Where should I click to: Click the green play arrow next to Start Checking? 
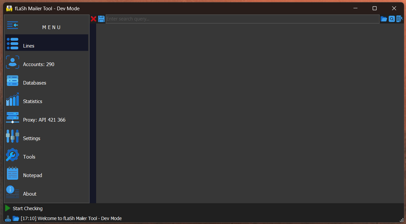pyautogui.click(x=8, y=208)
